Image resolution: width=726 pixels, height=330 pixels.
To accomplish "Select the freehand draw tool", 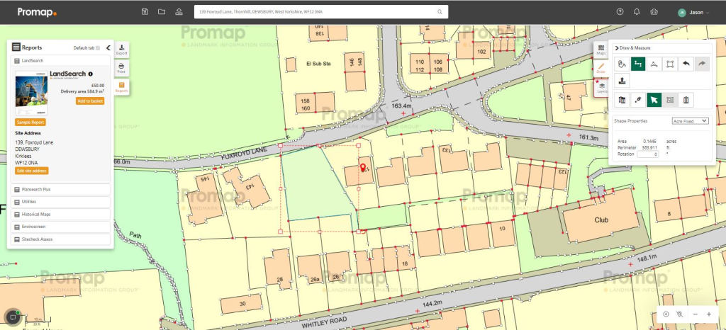I will [x=622, y=64].
